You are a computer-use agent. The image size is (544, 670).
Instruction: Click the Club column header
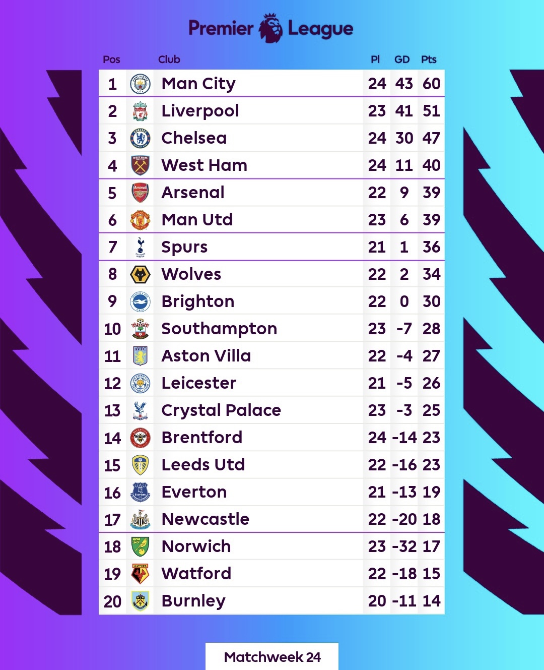click(x=169, y=59)
